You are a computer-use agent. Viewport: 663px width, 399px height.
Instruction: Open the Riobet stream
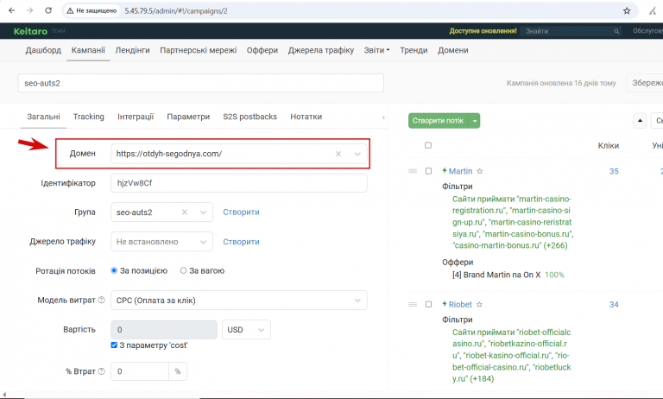click(460, 305)
